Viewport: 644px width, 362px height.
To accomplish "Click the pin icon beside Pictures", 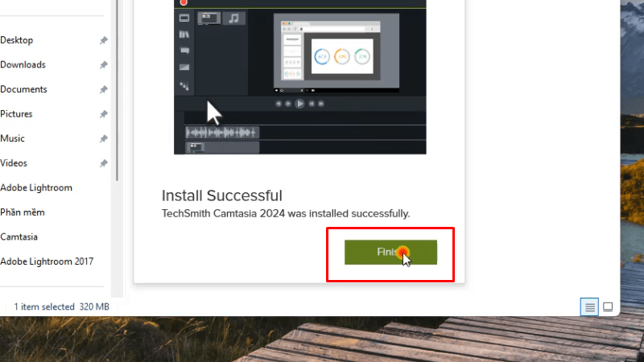I will click(x=104, y=114).
